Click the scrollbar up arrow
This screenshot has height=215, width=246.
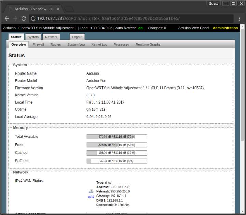(x=242, y=27)
